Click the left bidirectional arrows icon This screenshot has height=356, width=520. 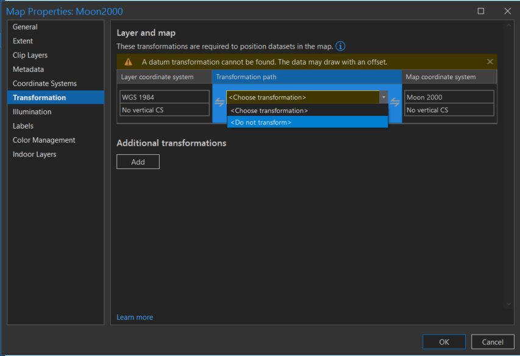coord(219,102)
